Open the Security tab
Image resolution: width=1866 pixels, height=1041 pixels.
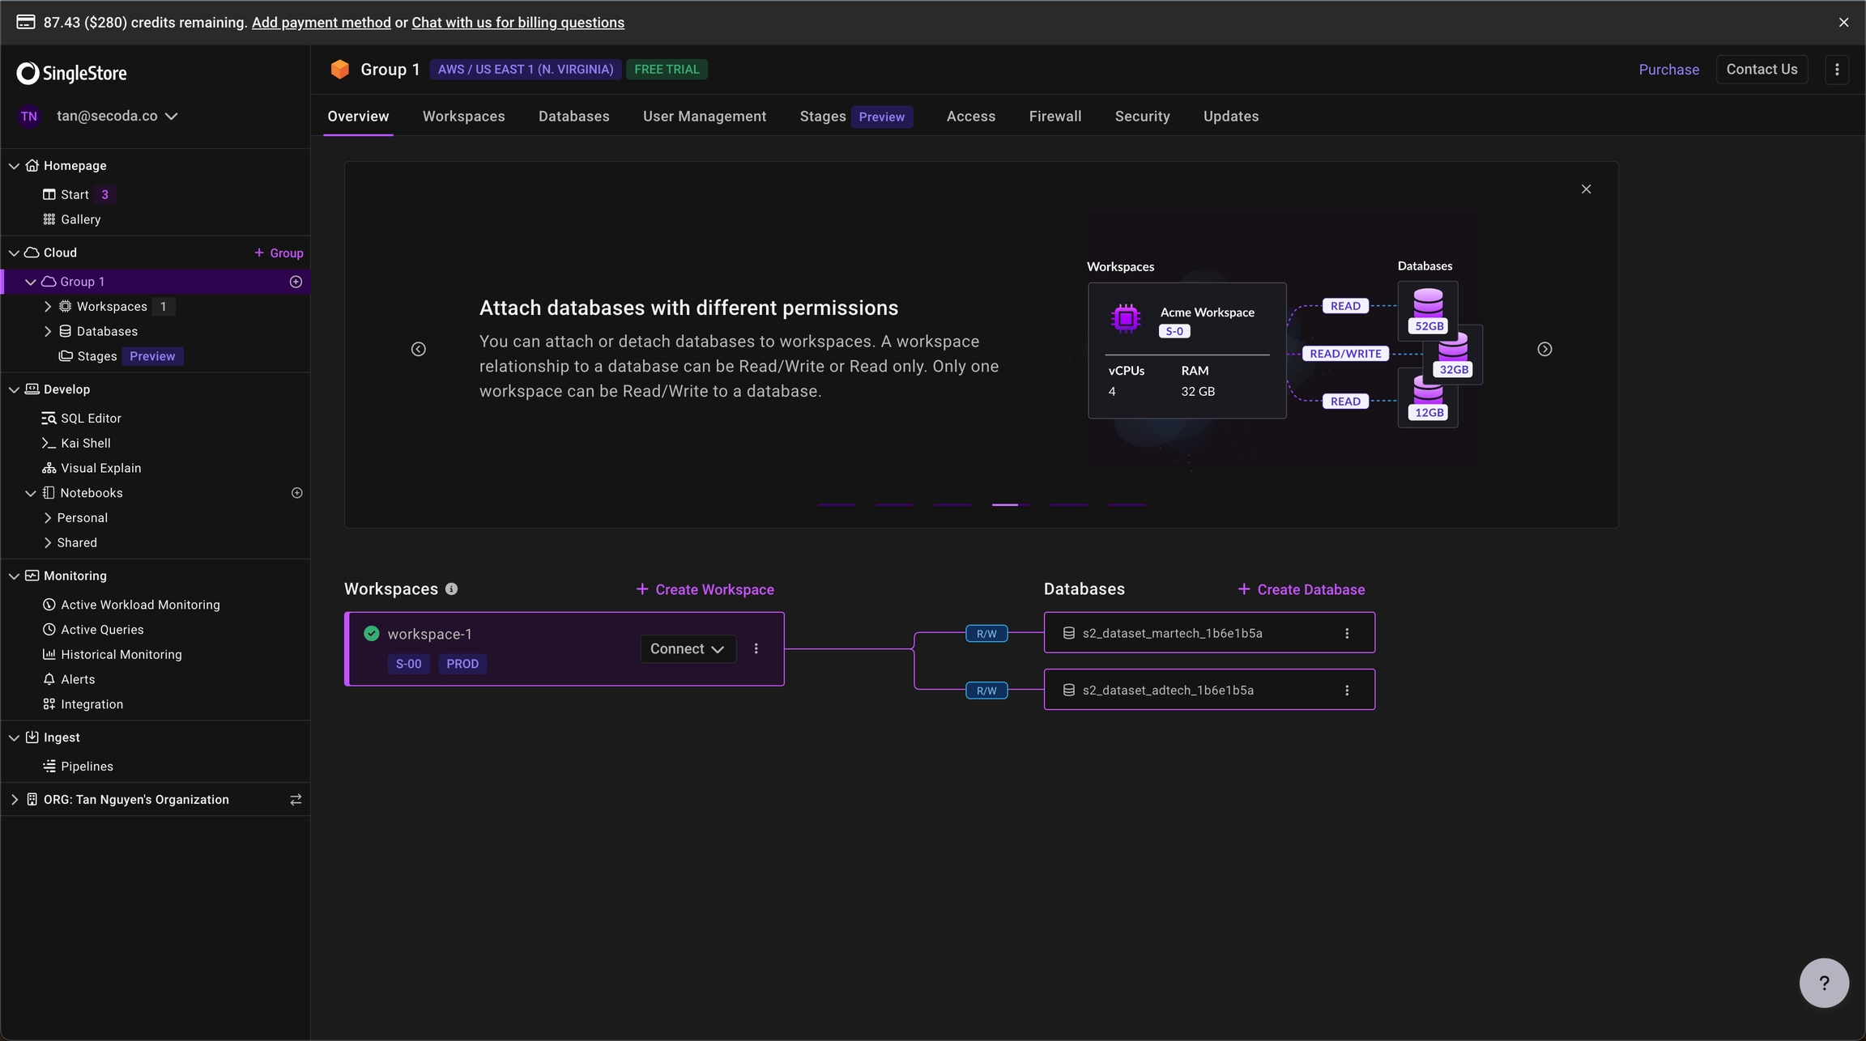(1142, 117)
